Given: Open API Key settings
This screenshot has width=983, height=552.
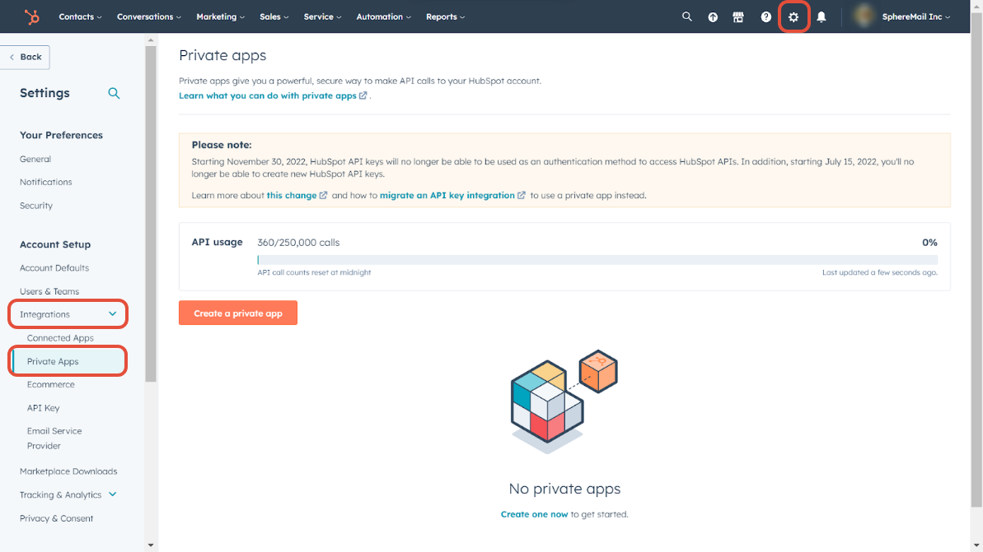Looking at the screenshot, I should (x=43, y=408).
